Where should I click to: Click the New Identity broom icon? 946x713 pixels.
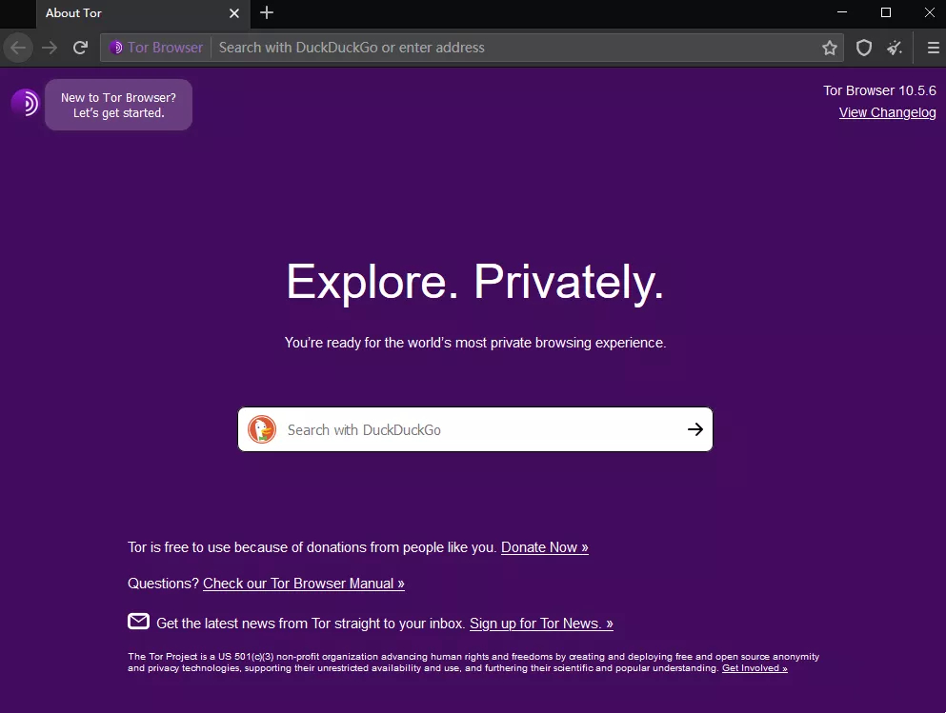[x=895, y=48]
